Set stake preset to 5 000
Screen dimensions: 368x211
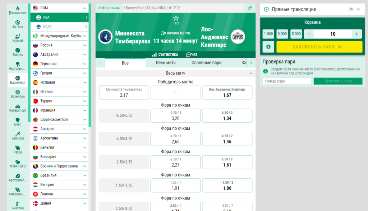coord(296,34)
